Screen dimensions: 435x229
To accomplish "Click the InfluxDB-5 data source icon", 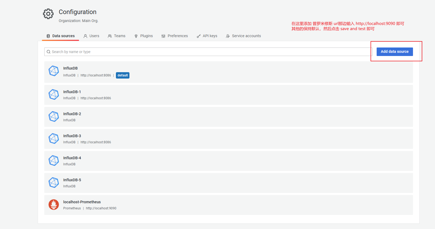I will [54, 183].
